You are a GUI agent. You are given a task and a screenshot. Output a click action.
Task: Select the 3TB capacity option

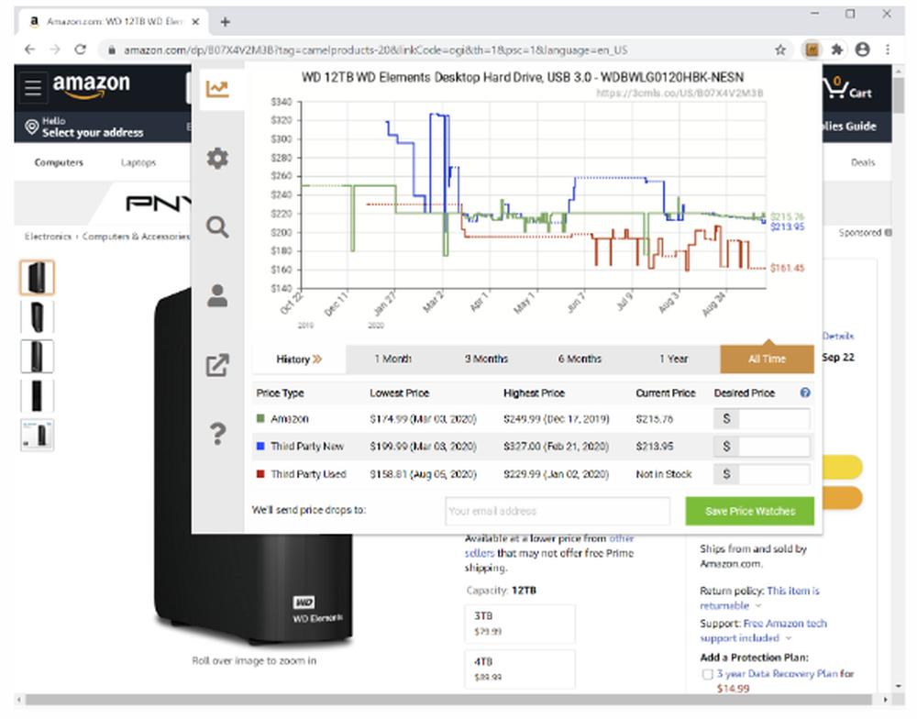click(x=520, y=624)
